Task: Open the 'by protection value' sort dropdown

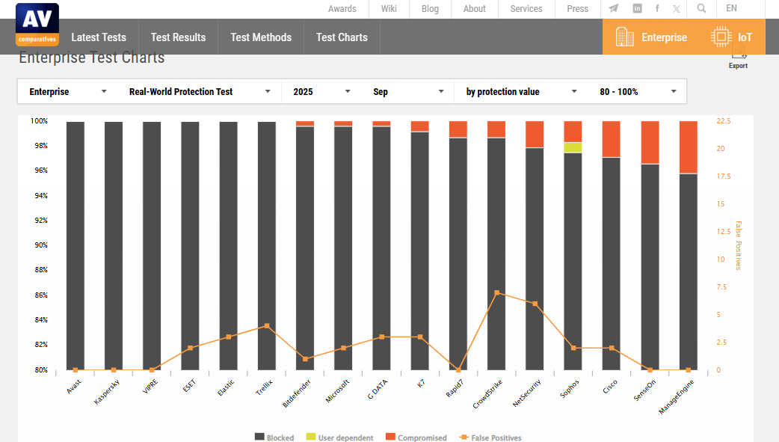Action: click(x=521, y=91)
